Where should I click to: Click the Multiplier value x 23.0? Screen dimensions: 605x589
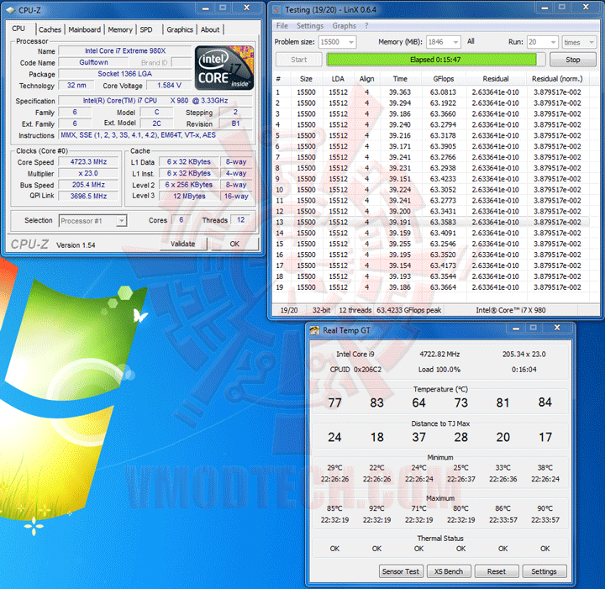[x=88, y=174]
